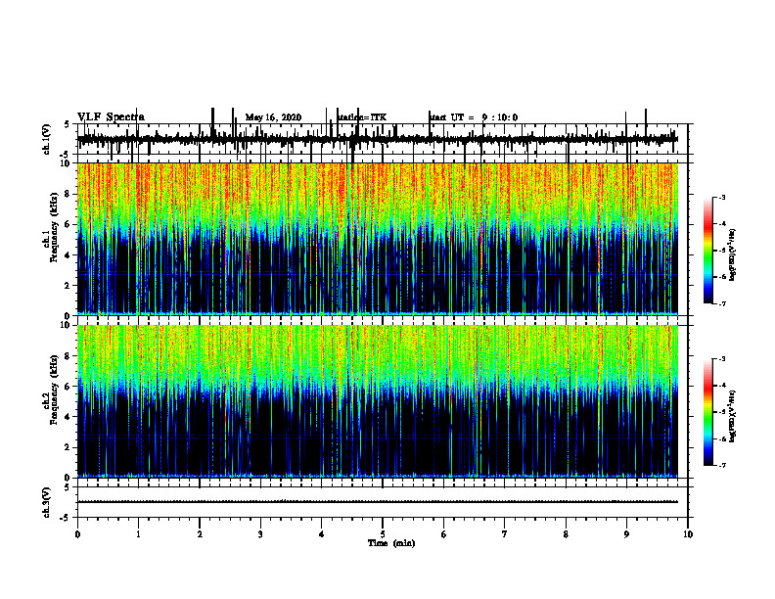Click the "9" time axis tick label
775x599 pixels.
(626, 534)
